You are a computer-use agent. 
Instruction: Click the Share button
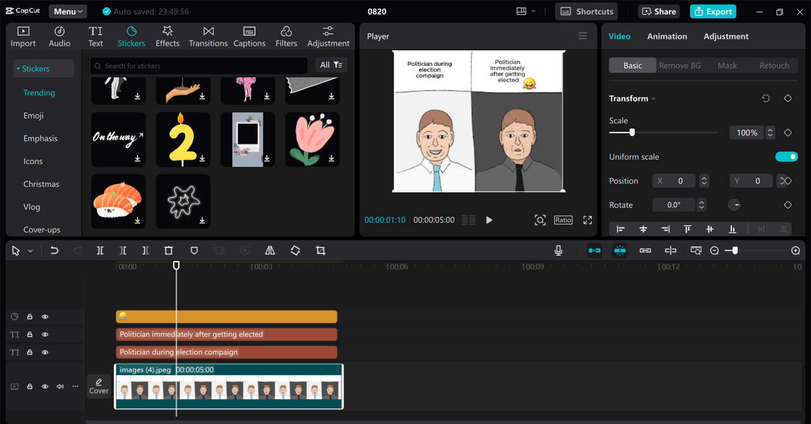tap(658, 11)
